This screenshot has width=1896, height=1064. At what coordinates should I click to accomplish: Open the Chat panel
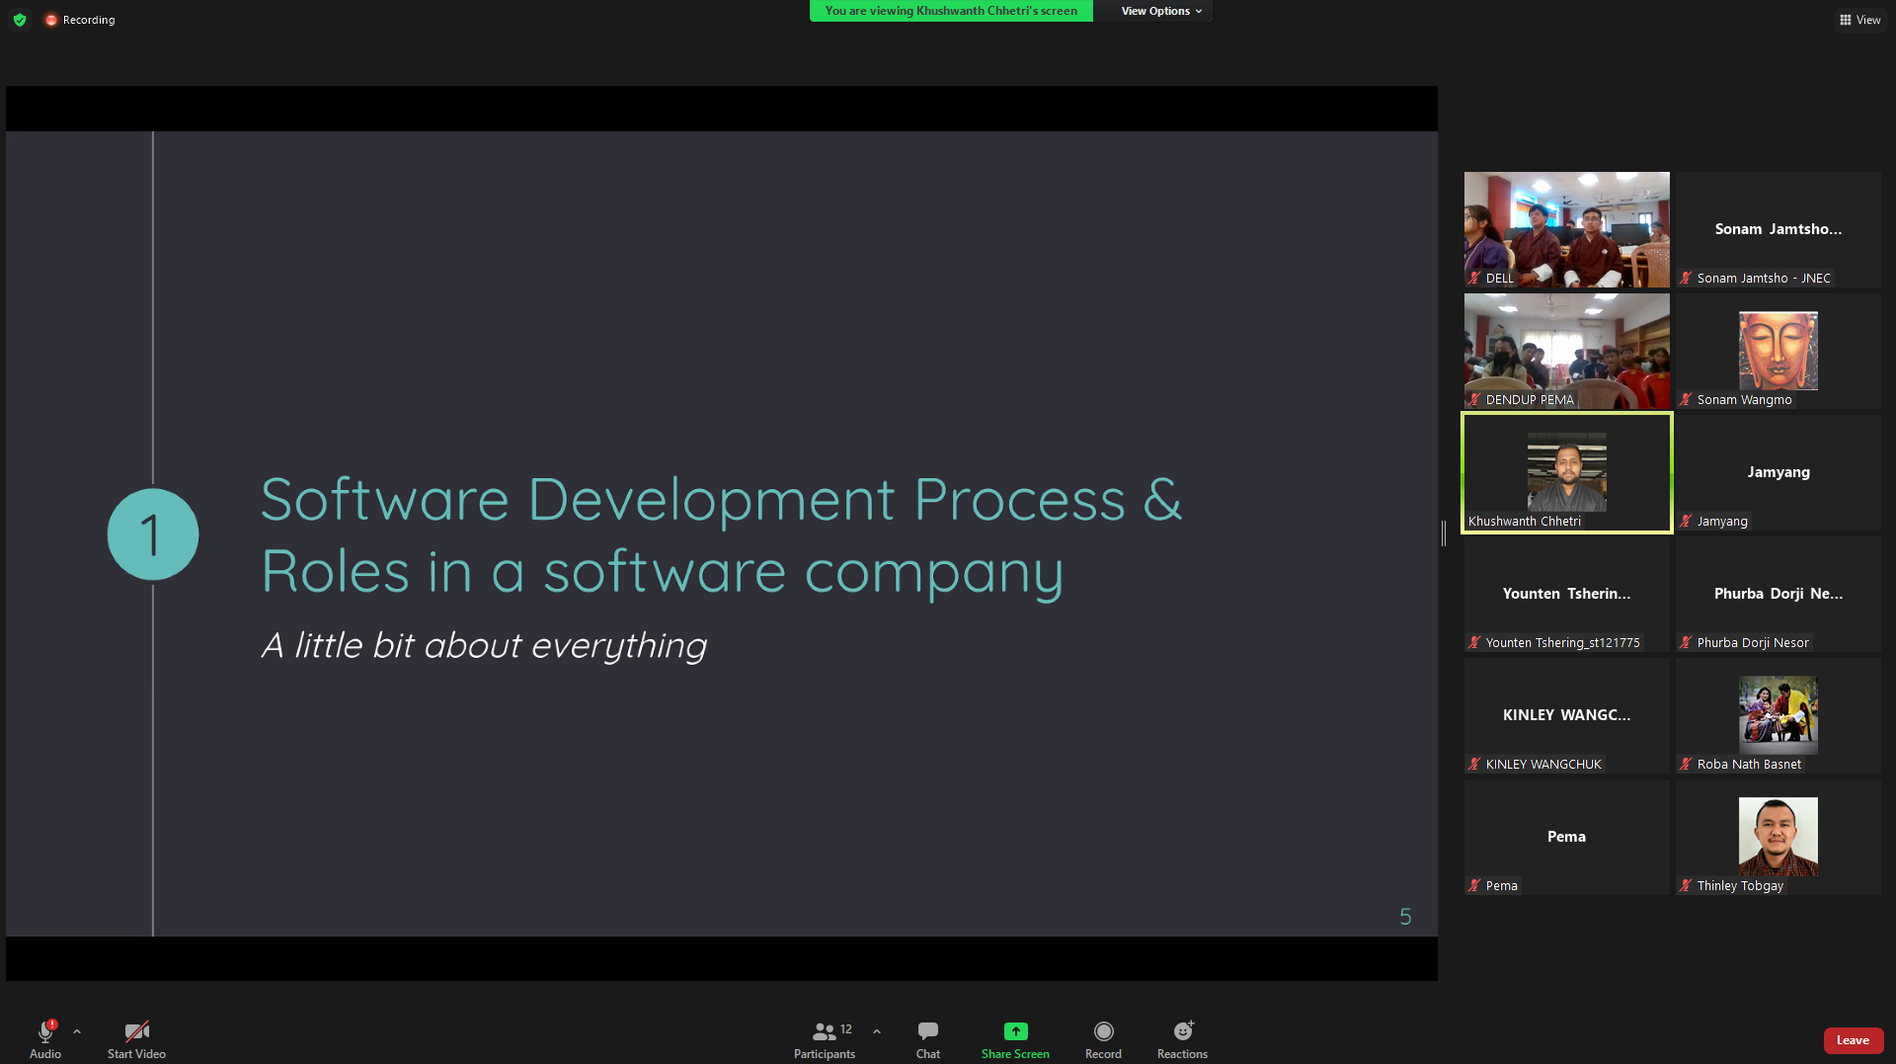(927, 1037)
